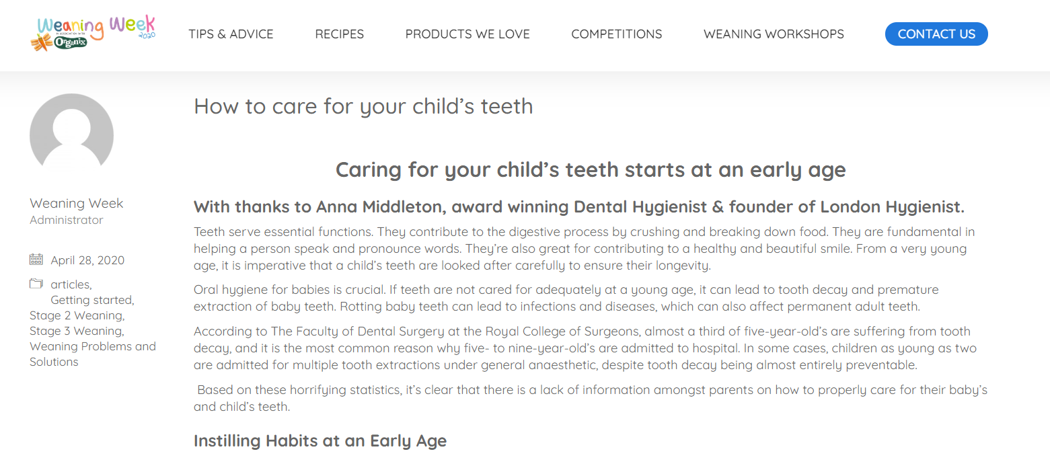Click the Organix logo badge
This screenshot has width=1050, height=468.
click(70, 43)
